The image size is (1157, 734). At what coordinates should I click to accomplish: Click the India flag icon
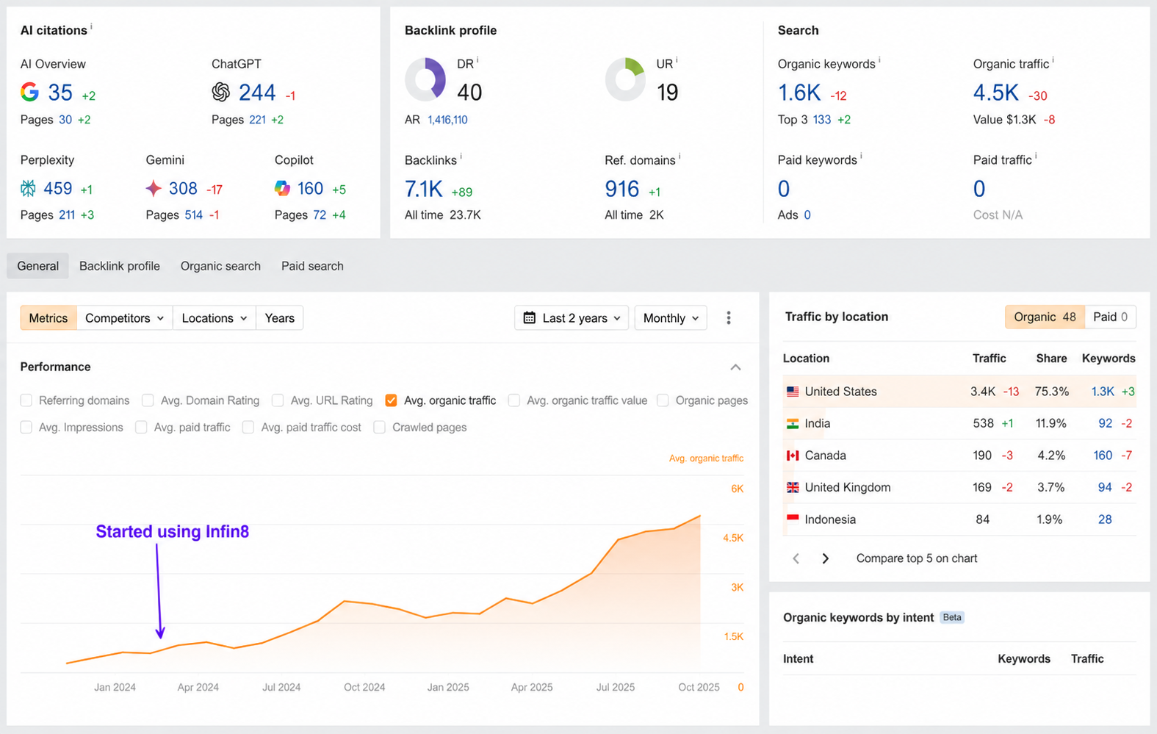click(793, 424)
